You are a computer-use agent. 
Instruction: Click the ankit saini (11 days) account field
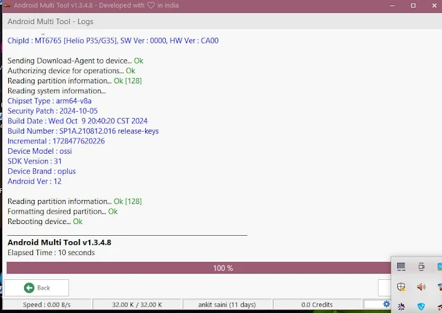point(227,304)
